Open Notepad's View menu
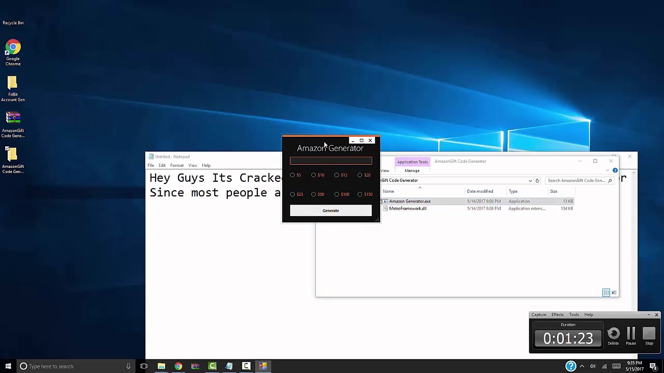Viewport: 664px width, 373px height. (x=192, y=165)
